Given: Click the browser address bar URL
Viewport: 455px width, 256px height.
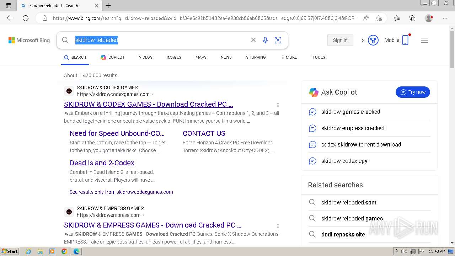Looking at the screenshot, I should [205, 18].
